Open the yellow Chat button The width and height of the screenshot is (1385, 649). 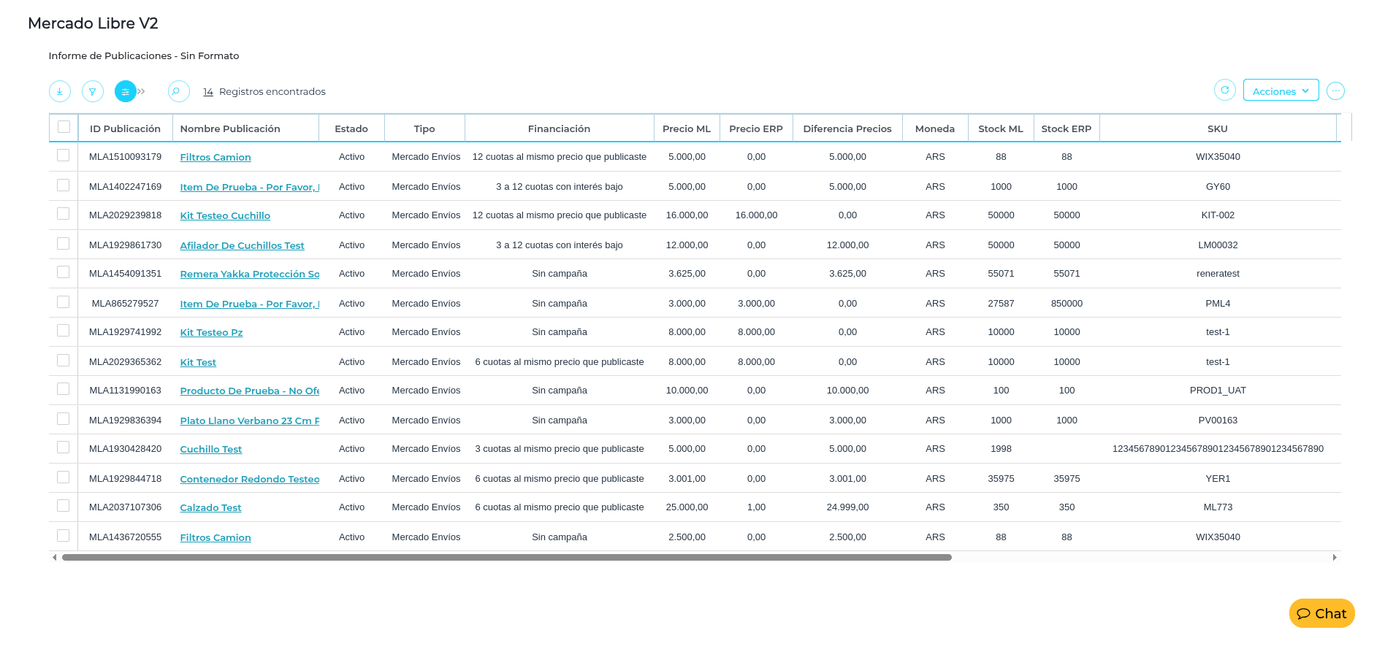pos(1322,613)
